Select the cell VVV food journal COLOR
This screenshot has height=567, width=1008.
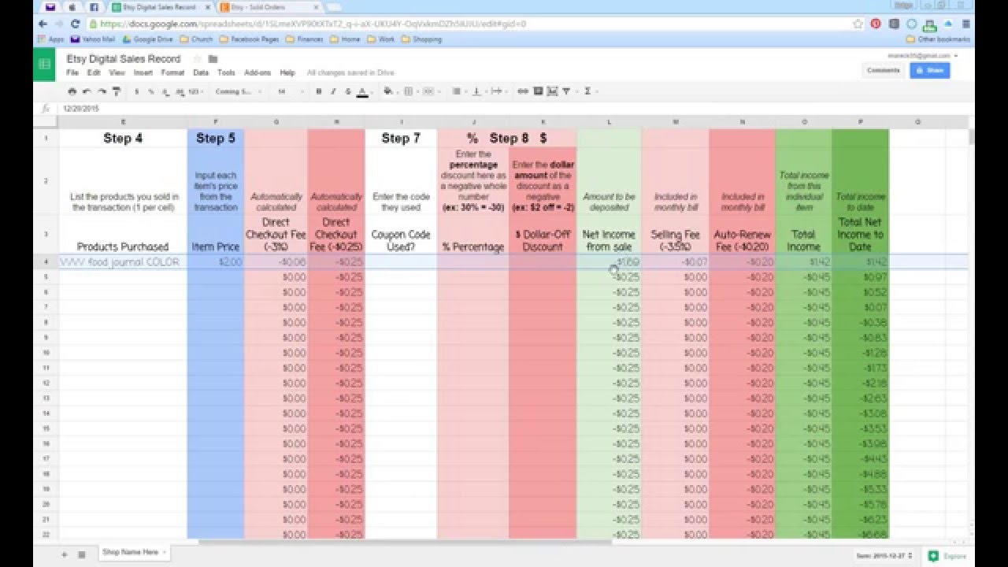tap(123, 261)
